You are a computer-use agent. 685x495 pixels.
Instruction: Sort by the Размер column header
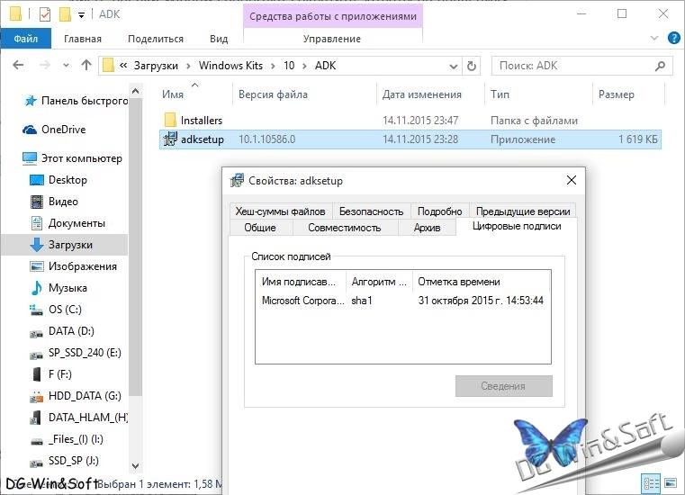point(616,94)
